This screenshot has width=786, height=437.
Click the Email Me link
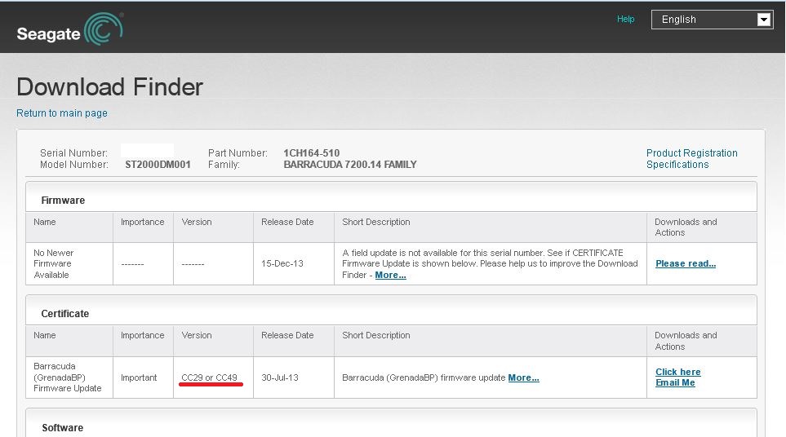click(675, 382)
